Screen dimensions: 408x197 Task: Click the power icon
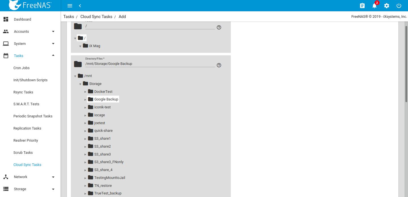[x=399, y=6]
